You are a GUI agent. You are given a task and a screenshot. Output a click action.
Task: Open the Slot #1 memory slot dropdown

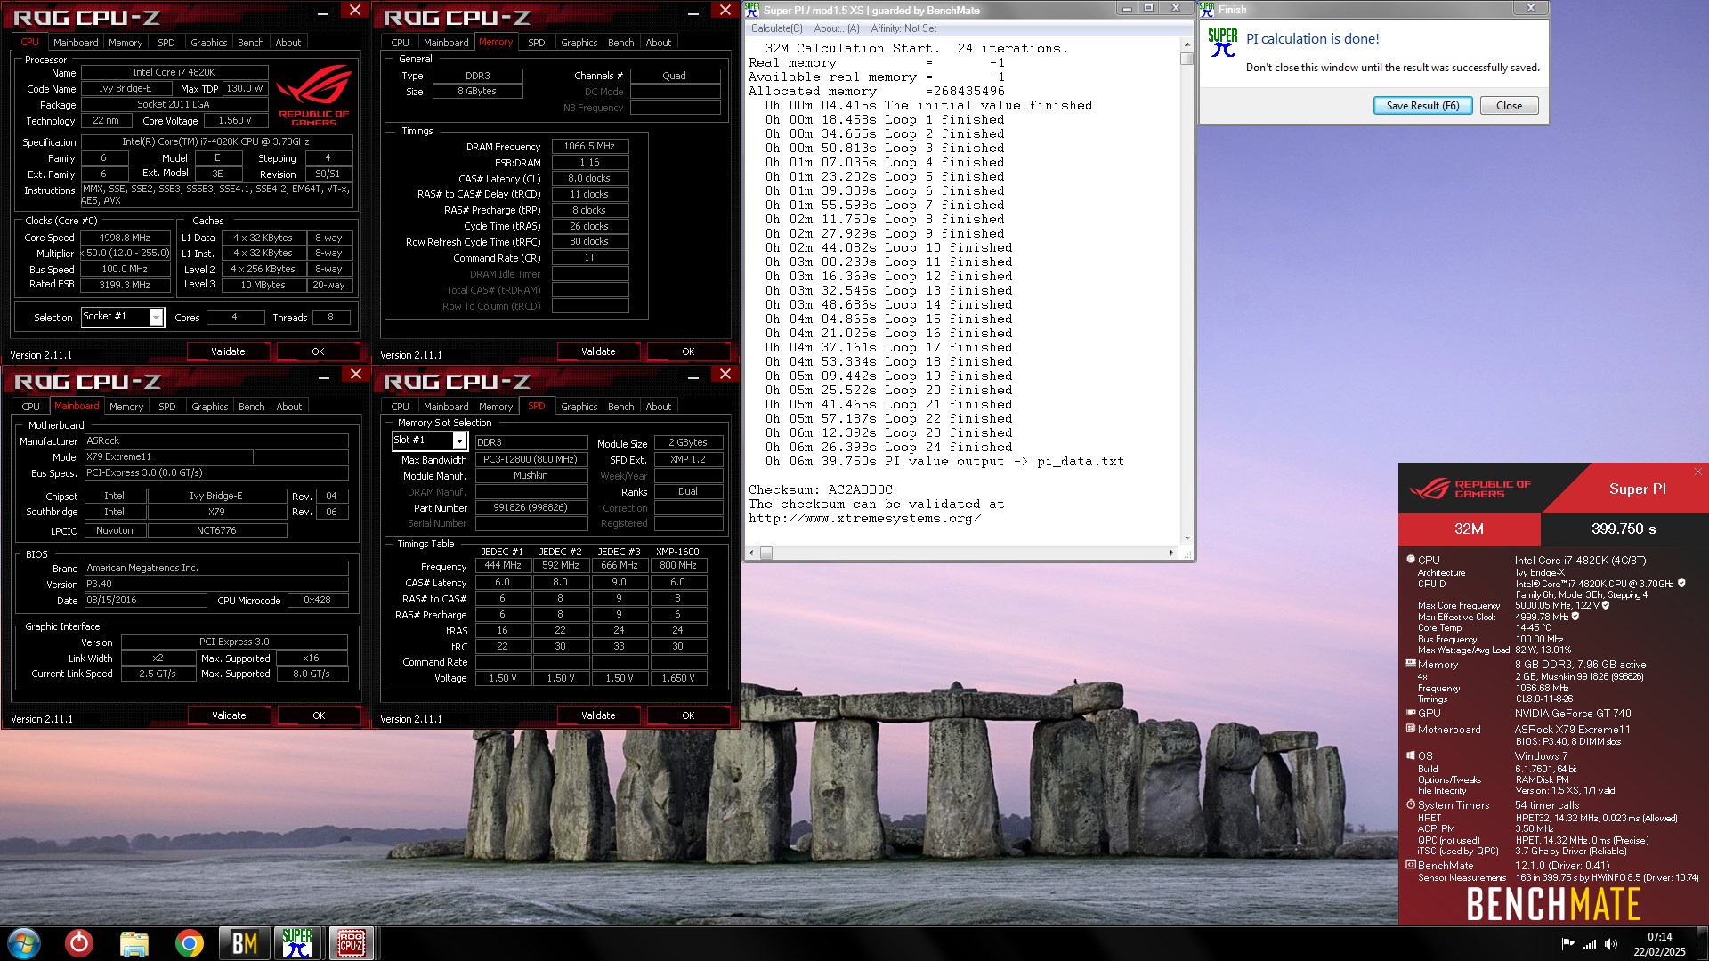coord(459,441)
